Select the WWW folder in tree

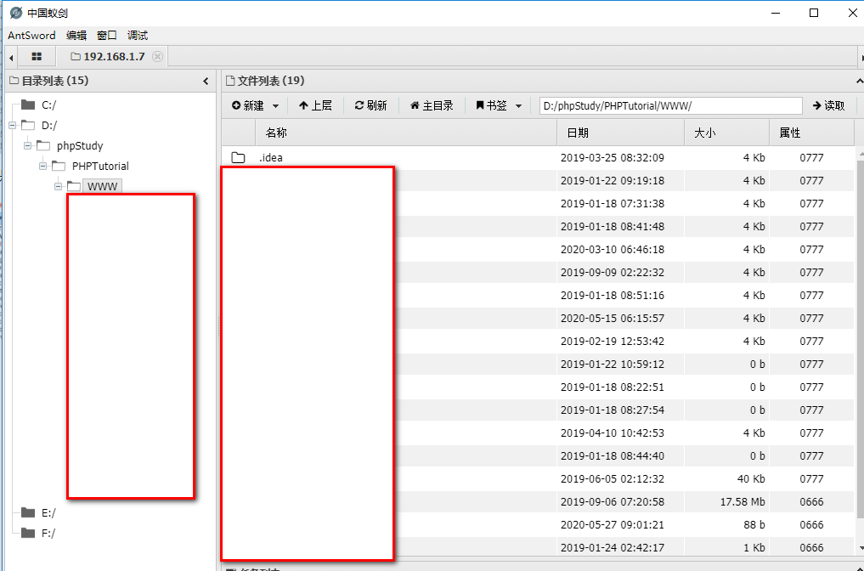(x=103, y=186)
